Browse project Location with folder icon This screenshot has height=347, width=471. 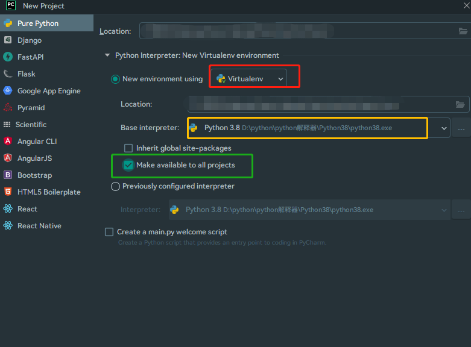[463, 31]
